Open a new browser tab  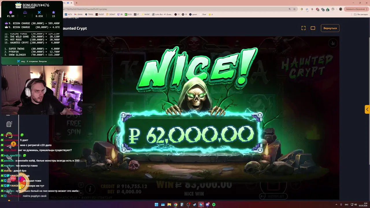[x=77, y=3]
